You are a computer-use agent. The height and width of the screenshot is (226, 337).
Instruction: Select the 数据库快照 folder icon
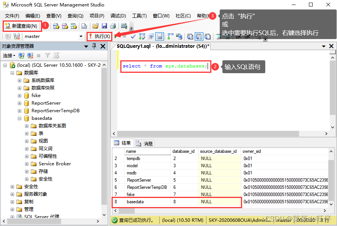(x=27, y=88)
